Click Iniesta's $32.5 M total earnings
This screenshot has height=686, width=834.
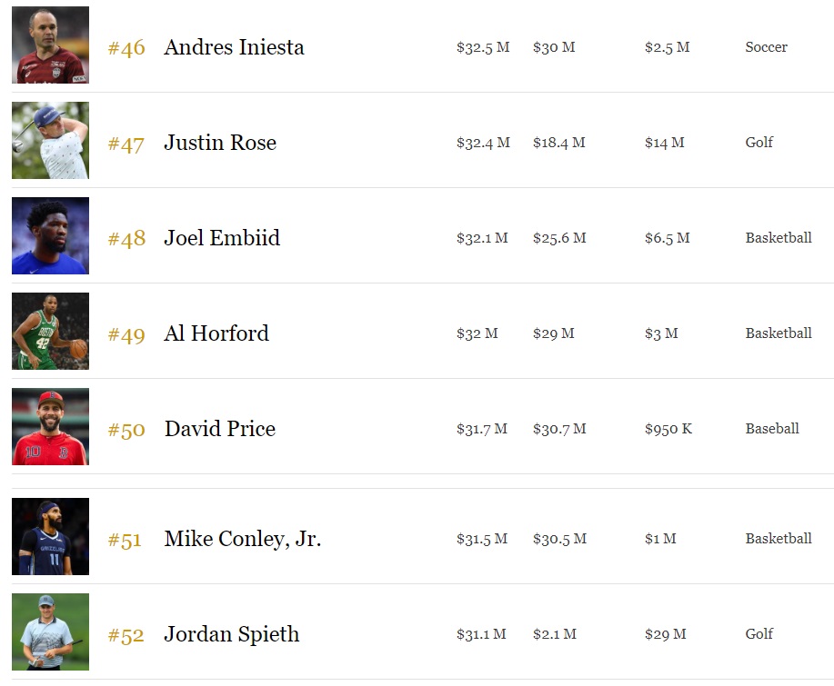pos(482,47)
